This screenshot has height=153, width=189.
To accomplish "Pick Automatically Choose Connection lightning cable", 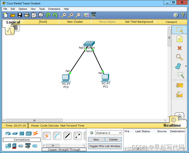I will pyautogui.click(x=47, y=136).
